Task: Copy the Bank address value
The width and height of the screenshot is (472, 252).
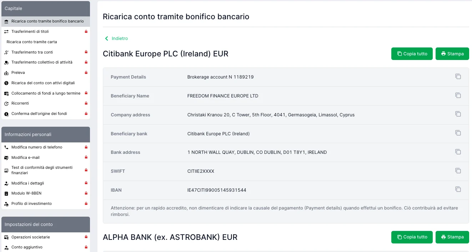Action: tap(458, 152)
